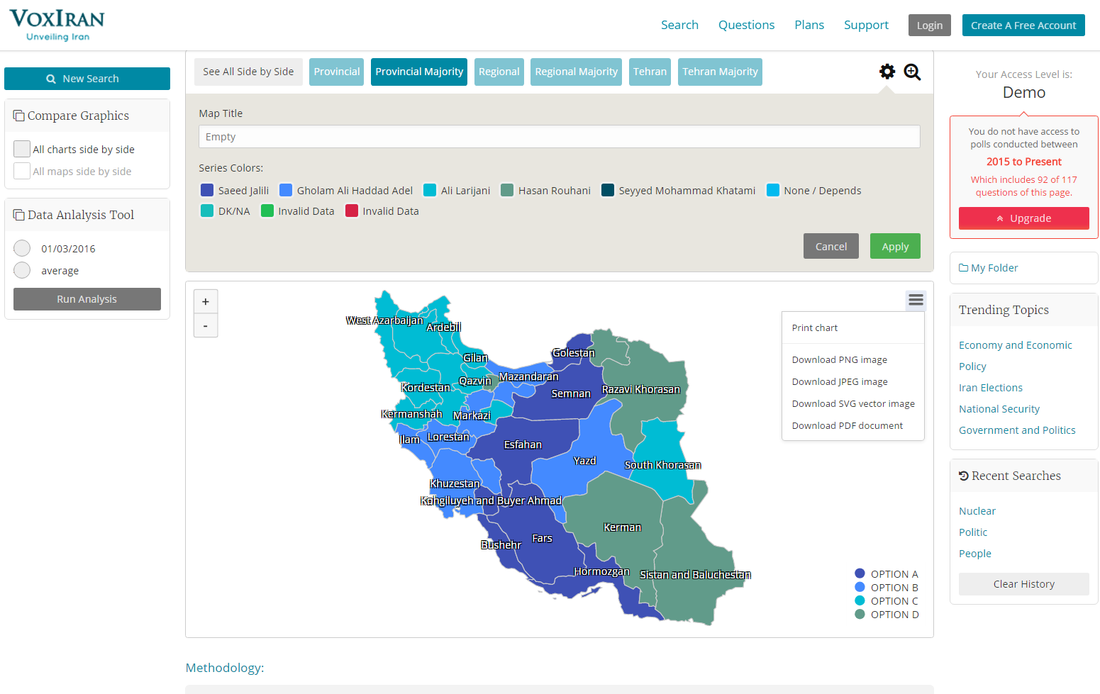Click the OPTION D legend marker
Image resolution: width=1100 pixels, height=694 pixels.
tap(860, 614)
